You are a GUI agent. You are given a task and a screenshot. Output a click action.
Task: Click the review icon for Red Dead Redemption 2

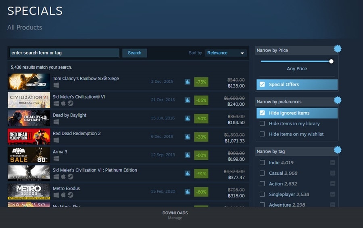(x=188, y=137)
